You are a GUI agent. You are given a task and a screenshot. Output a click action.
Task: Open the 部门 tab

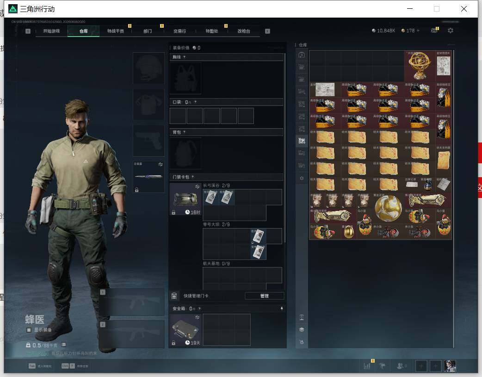(148, 31)
